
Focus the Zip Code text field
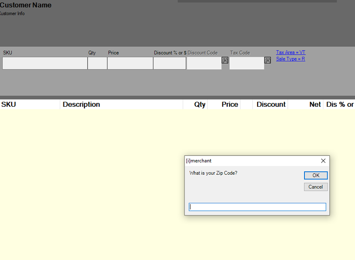[257, 207]
